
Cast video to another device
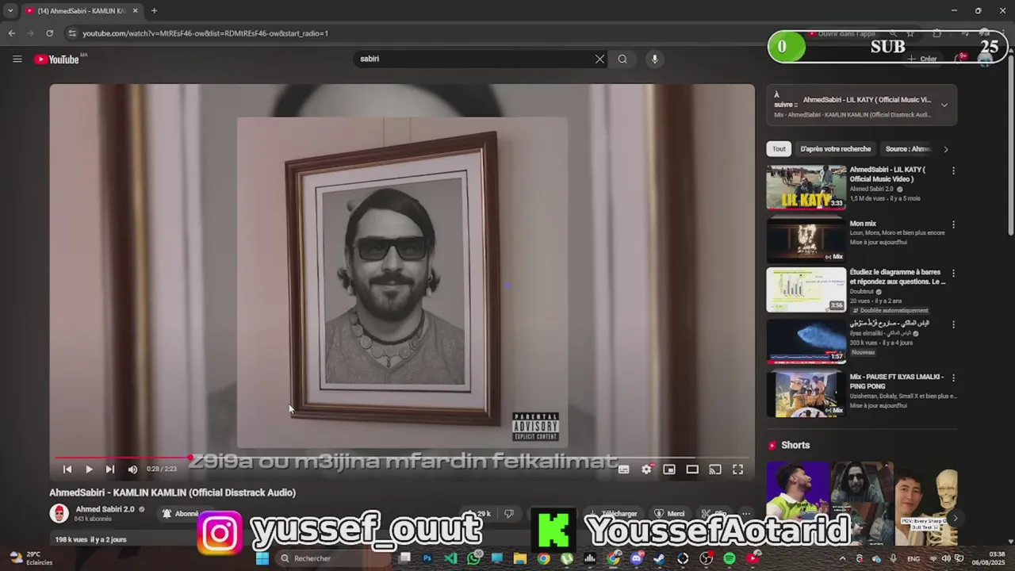tap(715, 469)
